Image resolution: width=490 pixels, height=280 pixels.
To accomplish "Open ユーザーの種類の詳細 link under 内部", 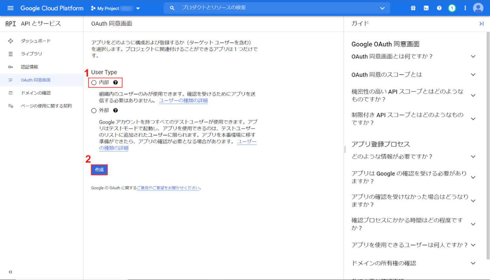I will [x=183, y=100].
